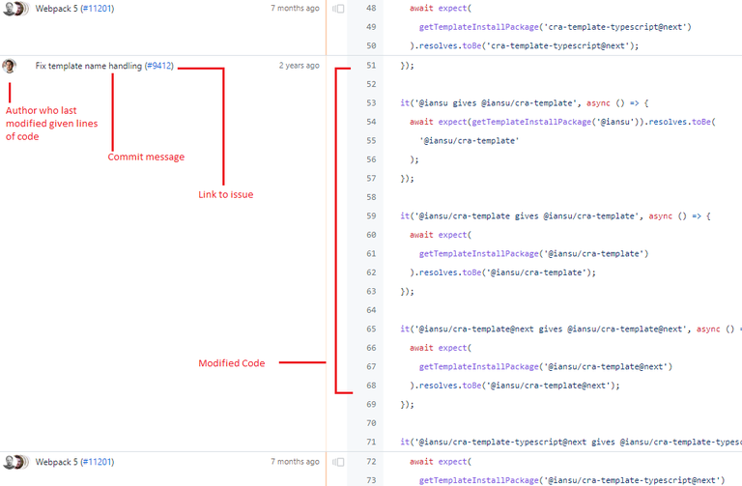Click the 'it(' test declaration on line 65

[x=571, y=329]
